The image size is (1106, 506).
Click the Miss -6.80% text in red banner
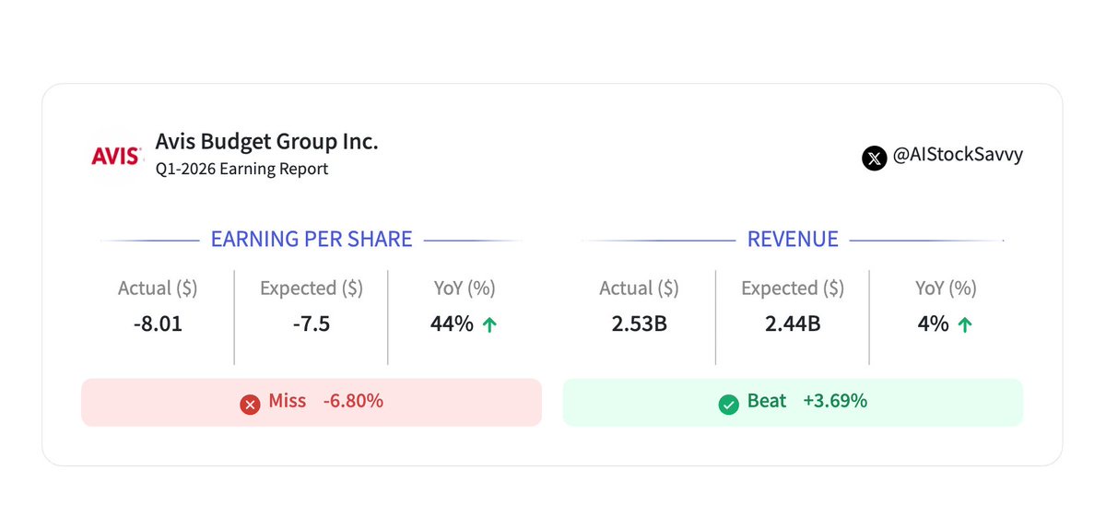pos(325,402)
